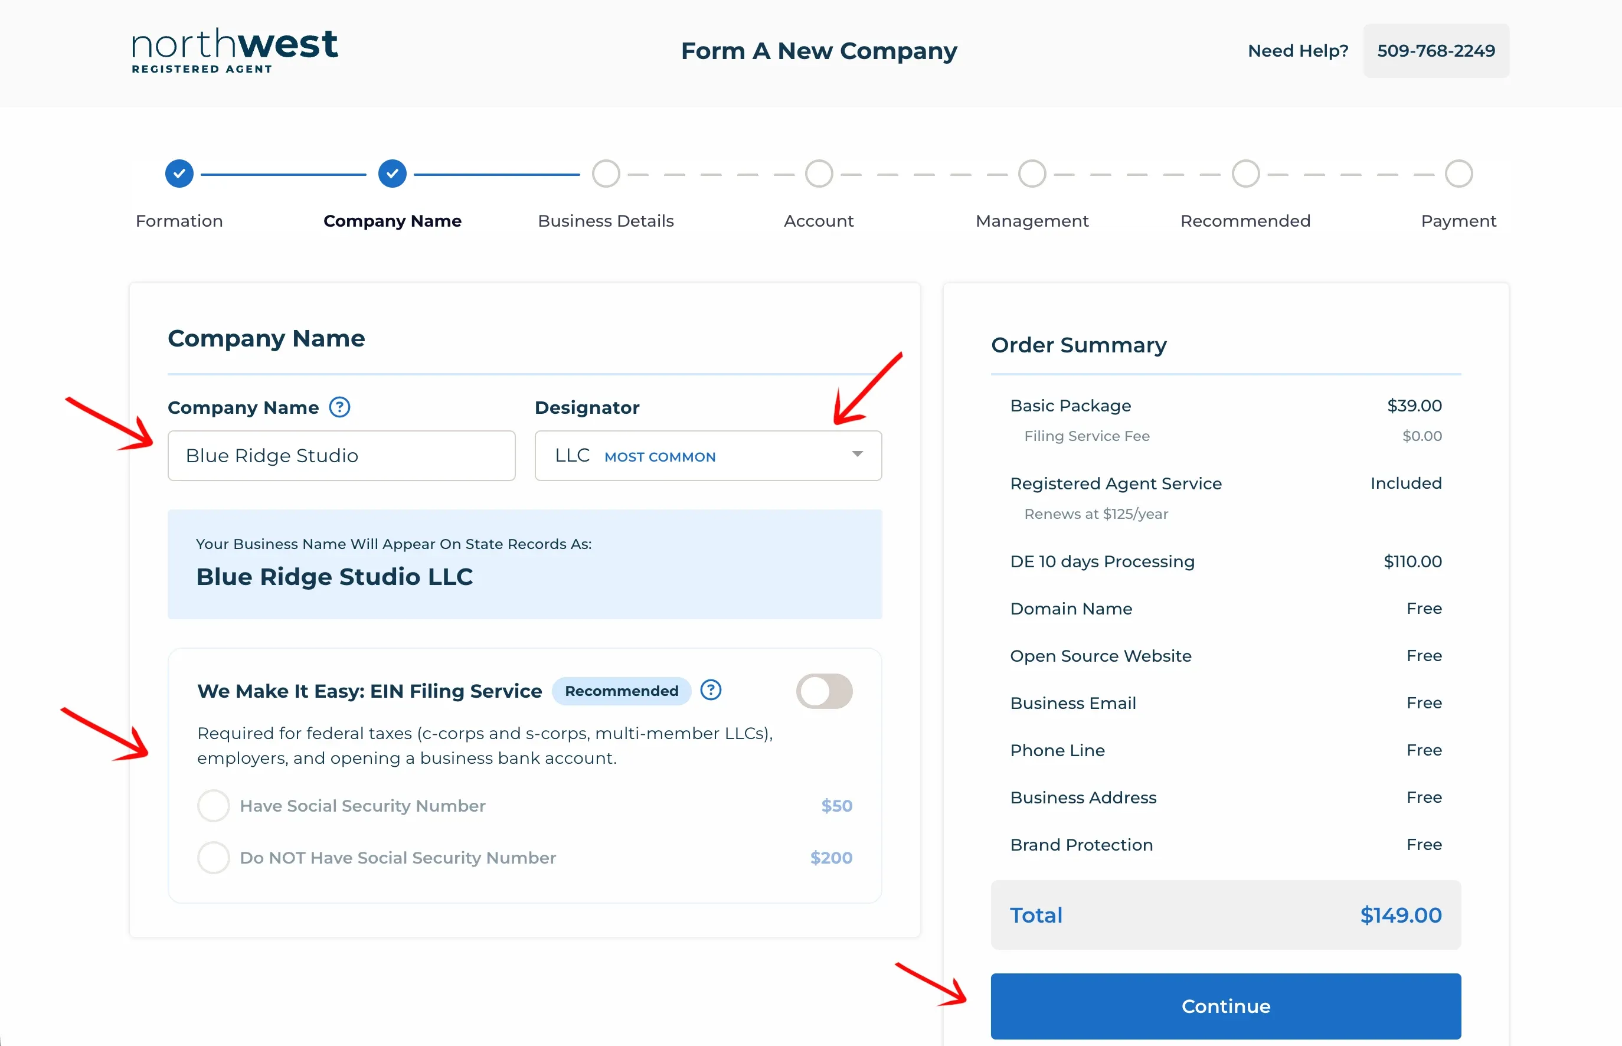
Task: Click the $50 EIN price
Action: click(837, 806)
